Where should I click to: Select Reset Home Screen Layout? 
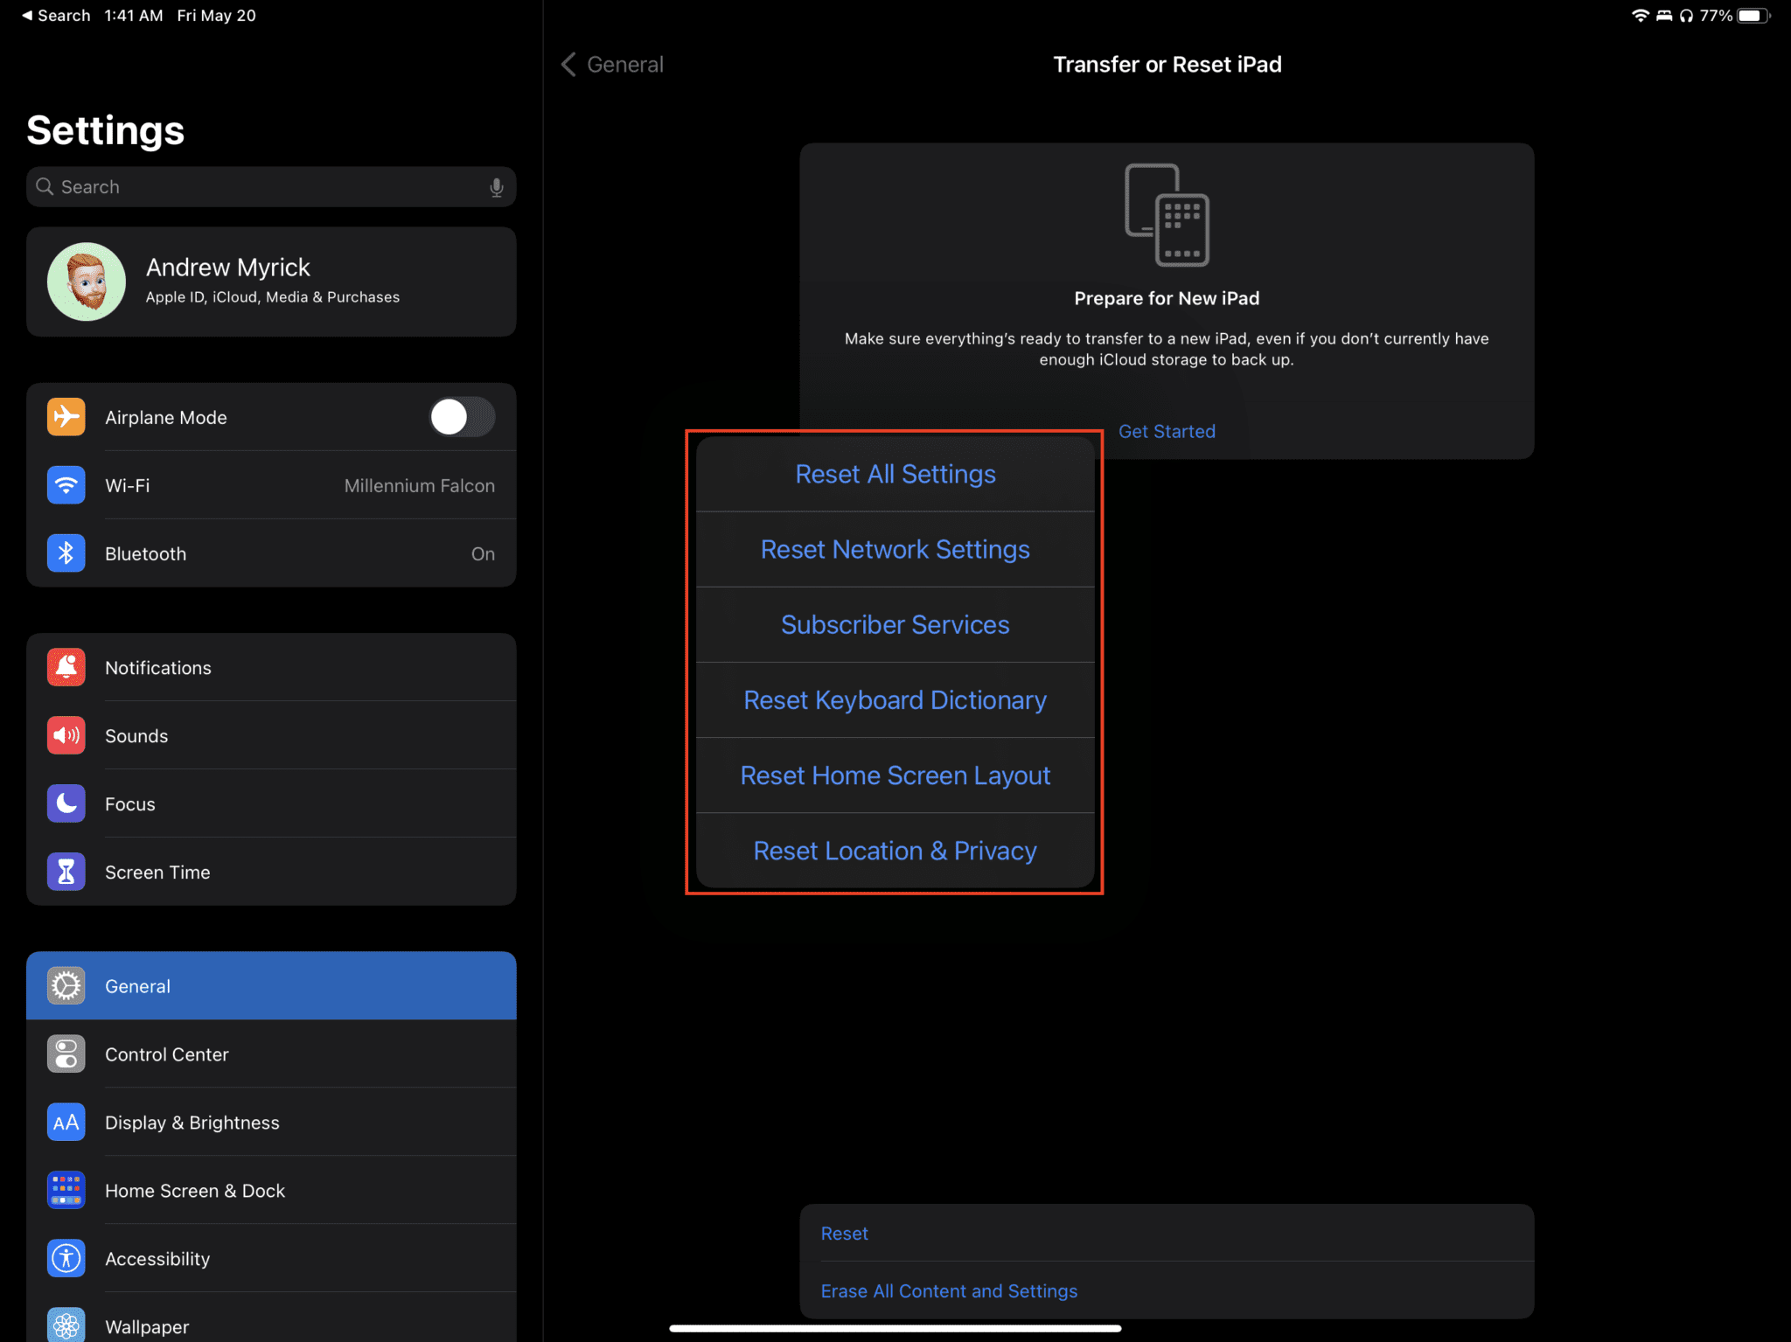tap(895, 775)
